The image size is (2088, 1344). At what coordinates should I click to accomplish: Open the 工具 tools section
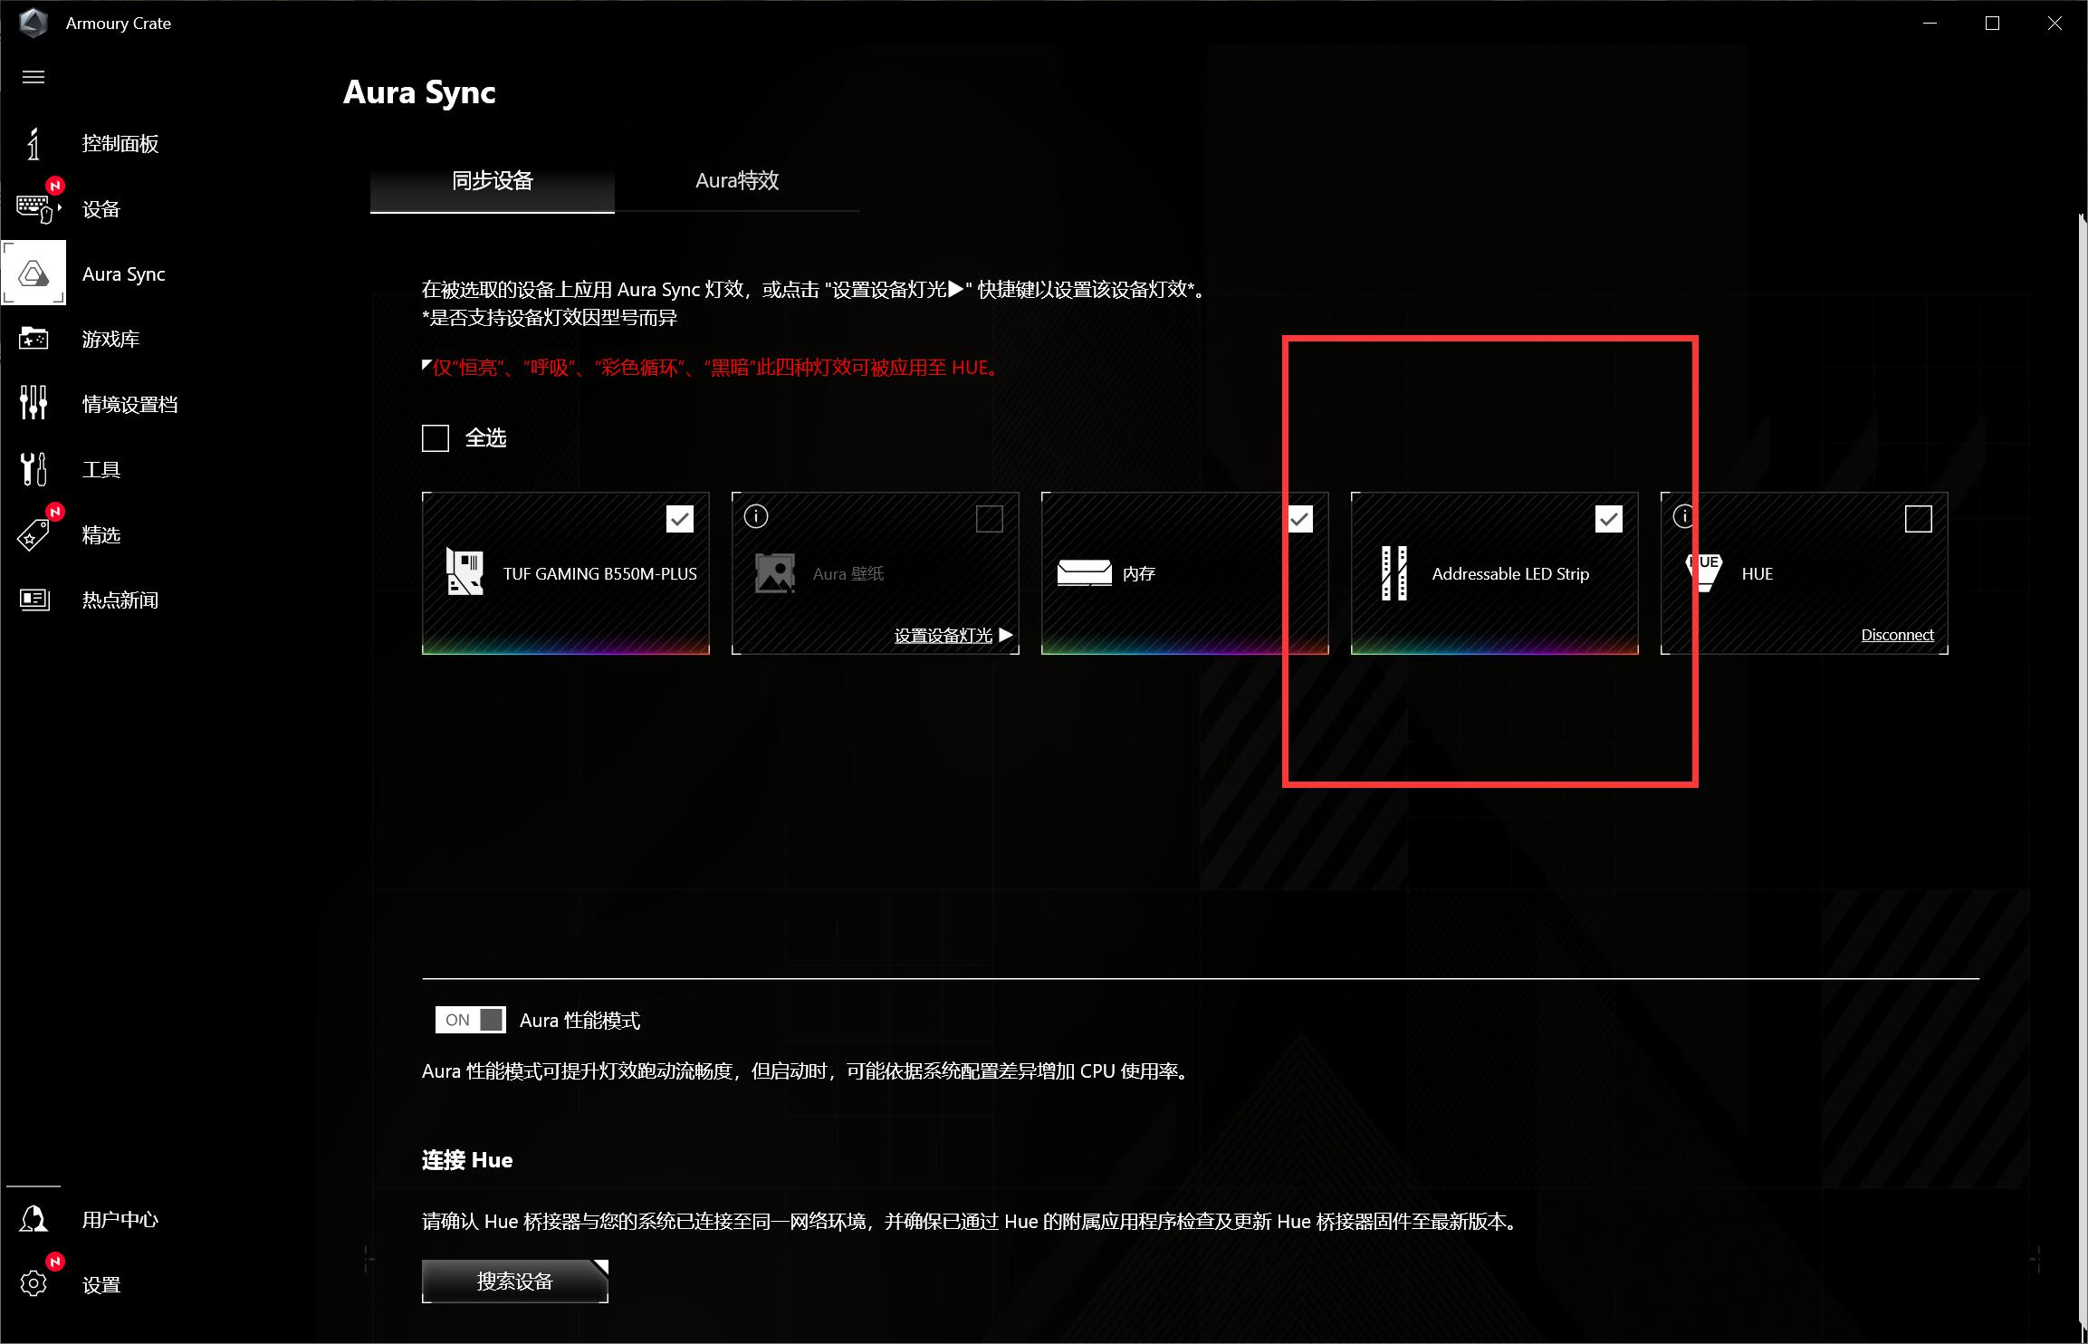point(101,468)
